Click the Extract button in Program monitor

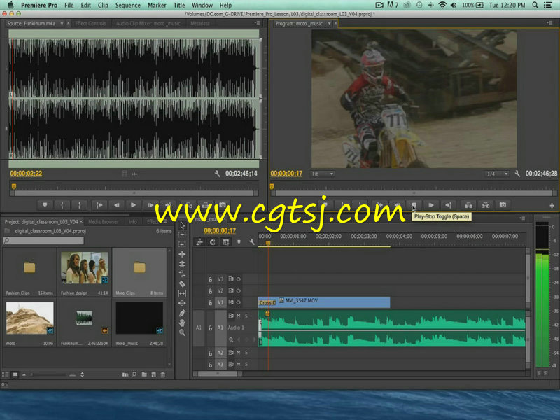[x=485, y=205]
